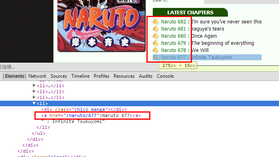Switch to the Network tab
The image size is (279, 157).
(x=37, y=76)
